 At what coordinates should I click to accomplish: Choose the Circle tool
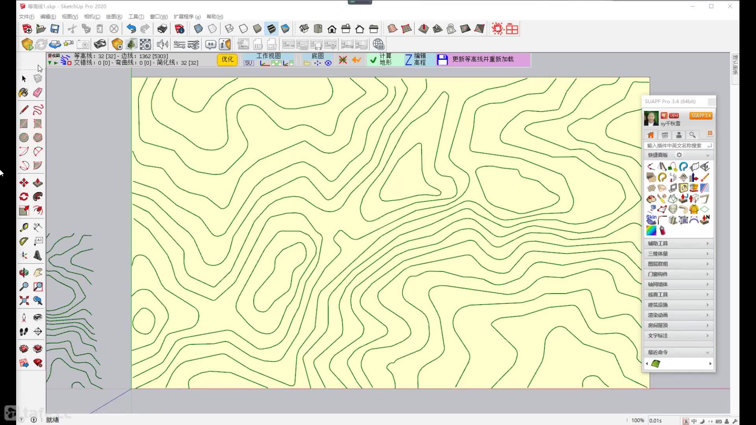pyautogui.click(x=24, y=137)
